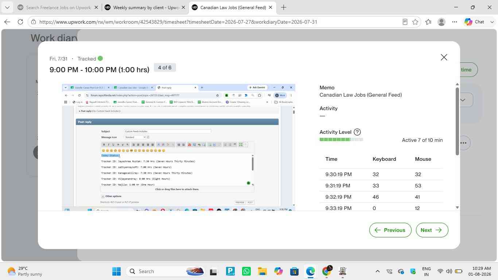Go to Previous screenshot
Screen dimensions: 498x280
pos(390,230)
